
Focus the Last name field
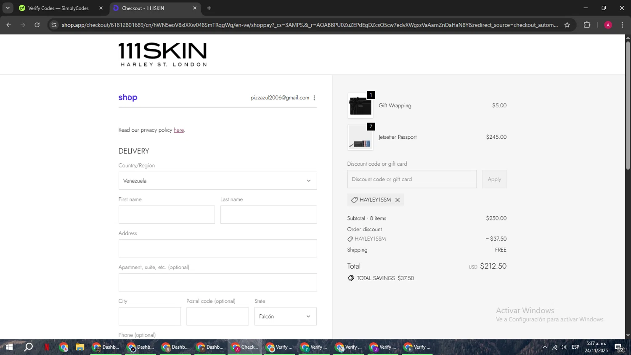pyautogui.click(x=268, y=215)
